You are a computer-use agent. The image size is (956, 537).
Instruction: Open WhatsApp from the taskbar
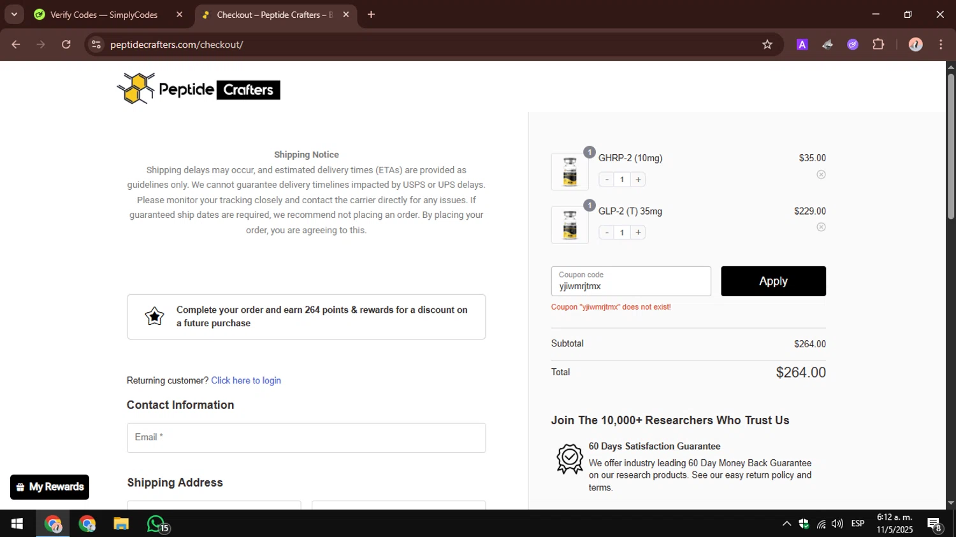pos(157,524)
